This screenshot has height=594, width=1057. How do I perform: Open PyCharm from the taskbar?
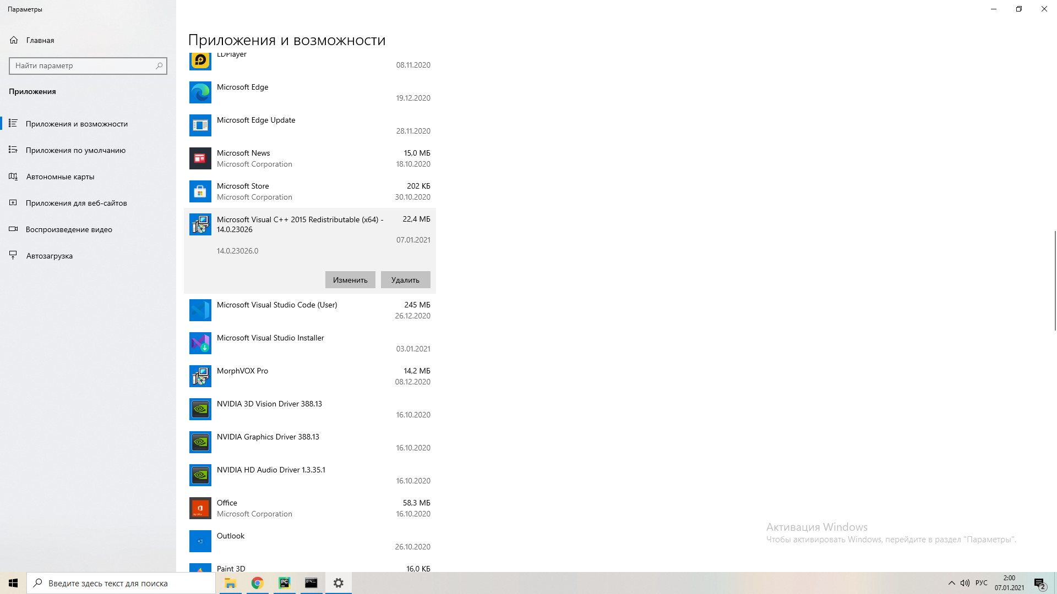coord(284,583)
